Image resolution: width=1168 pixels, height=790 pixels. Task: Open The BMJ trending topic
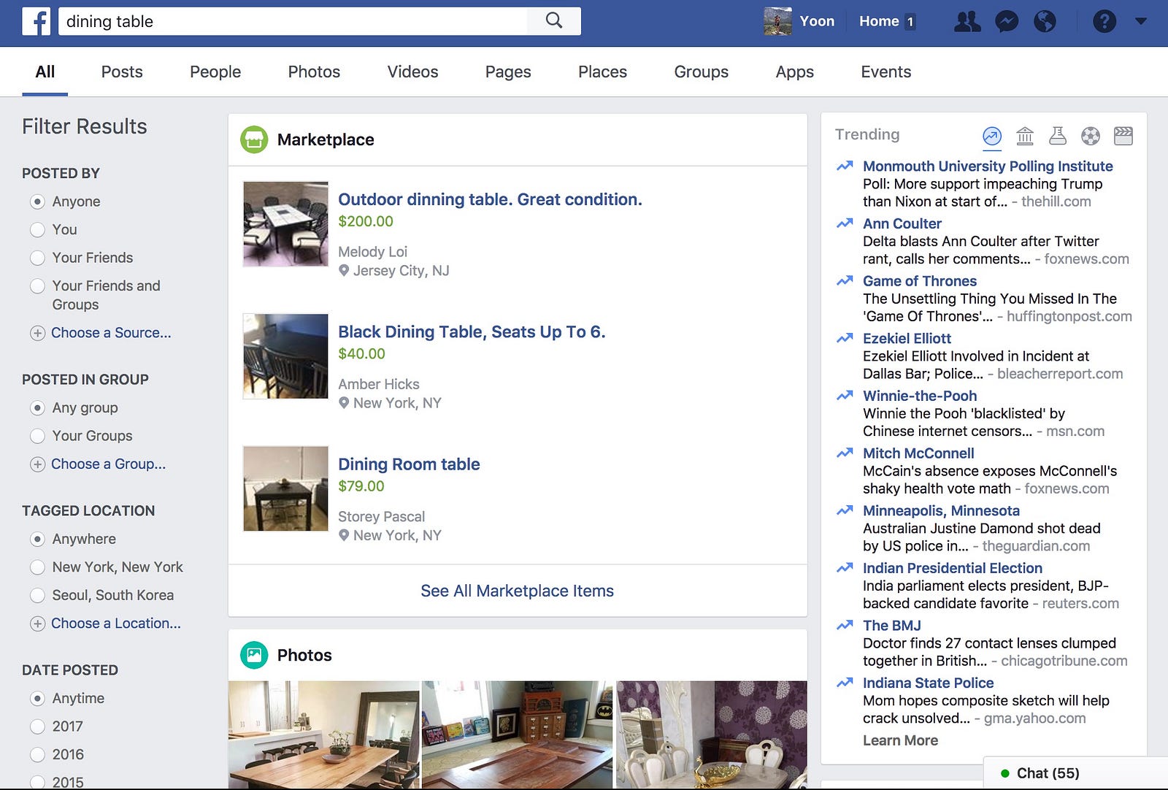coord(891,626)
